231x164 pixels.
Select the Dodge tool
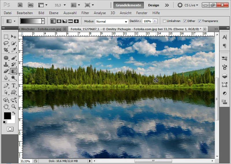coord(14,78)
